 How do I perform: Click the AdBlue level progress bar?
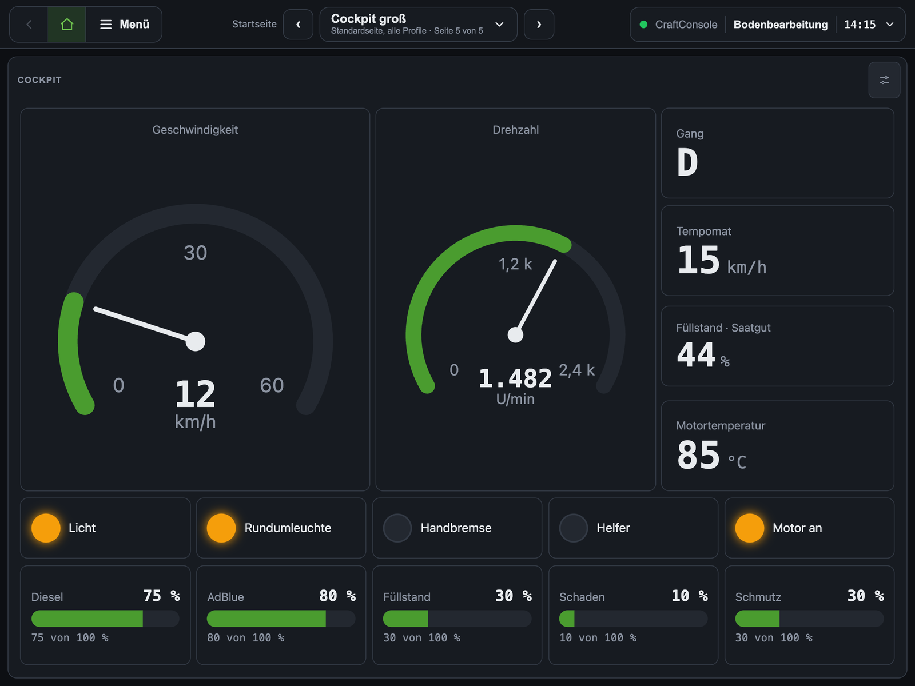coord(281,619)
